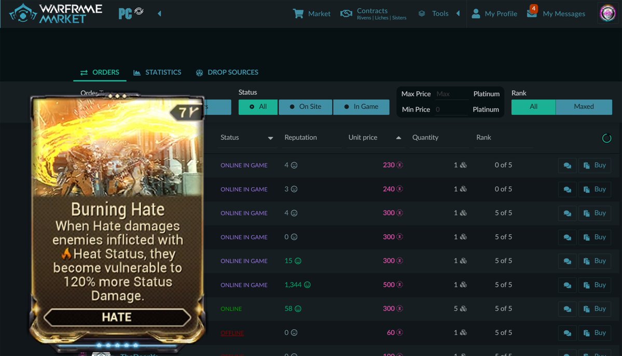Select the On Site status filter
Viewport: 622px width, 356px height.
pyautogui.click(x=306, y=107)
